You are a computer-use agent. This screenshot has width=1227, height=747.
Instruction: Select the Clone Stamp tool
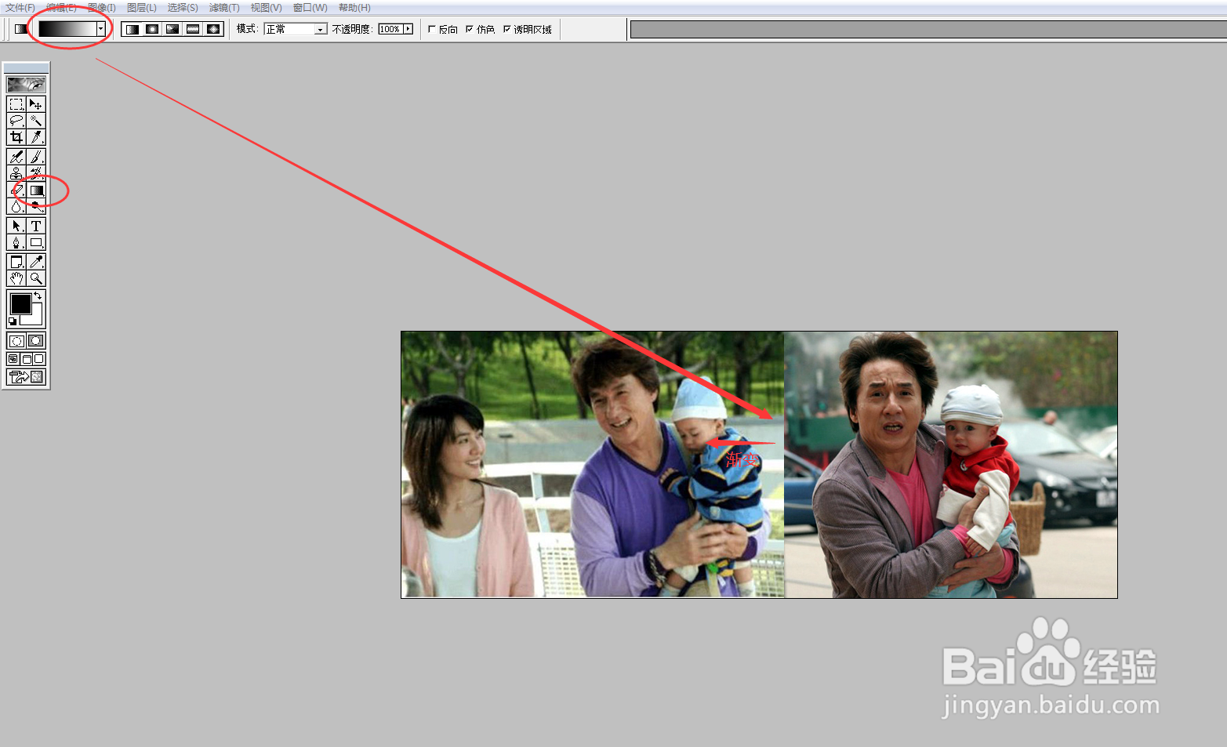[16, 173]
